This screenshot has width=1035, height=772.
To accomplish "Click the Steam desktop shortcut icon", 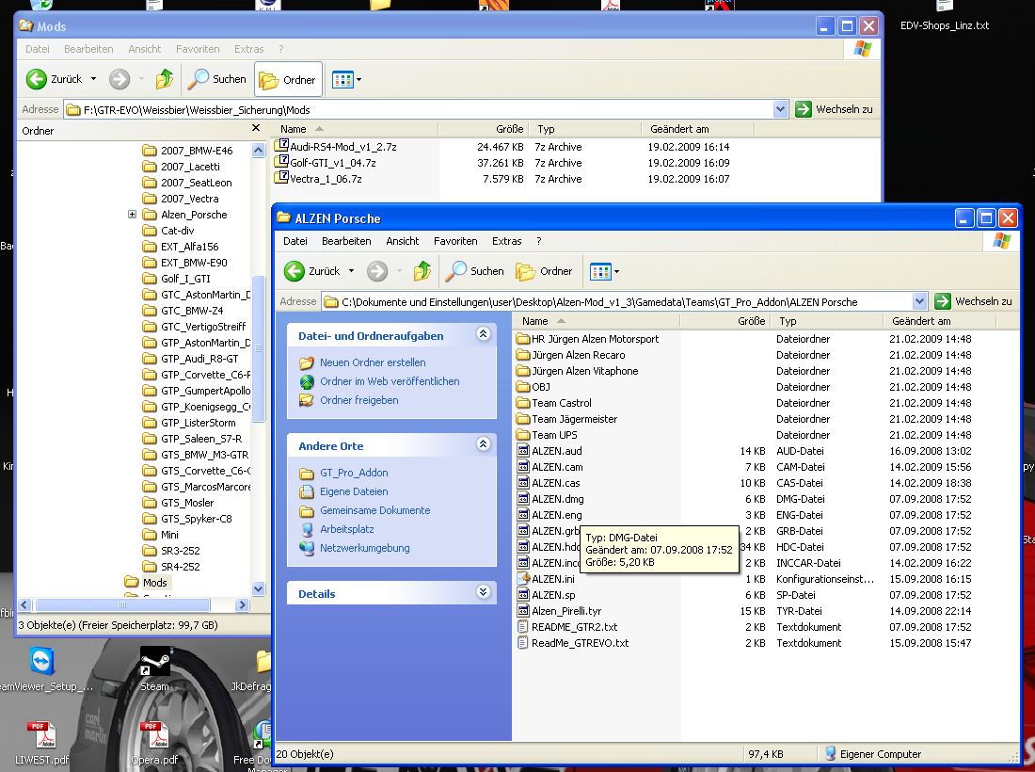I will pos(154,662).
